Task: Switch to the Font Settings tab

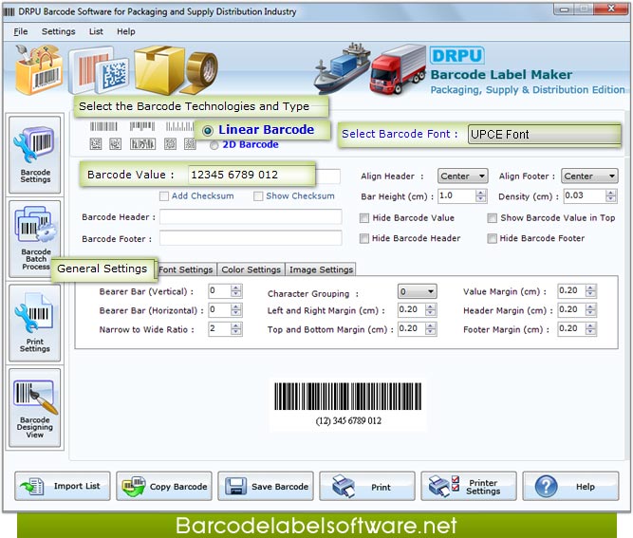Action: 186,269
